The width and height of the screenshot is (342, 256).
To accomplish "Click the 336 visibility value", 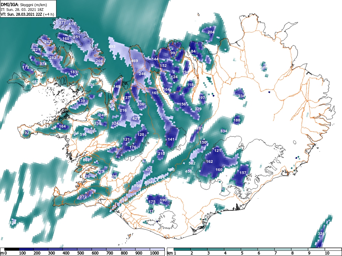I will [141, 104].
